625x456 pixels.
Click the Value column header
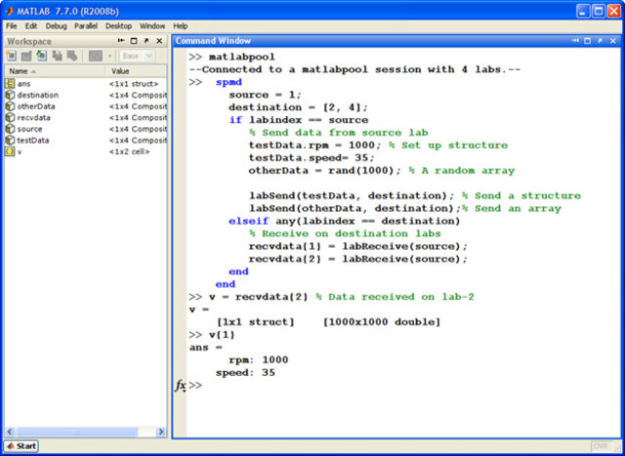point(137,71)
